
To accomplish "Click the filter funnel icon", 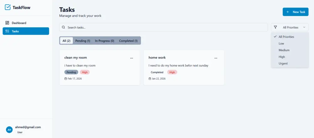I will pyautogui.click(x=275, y=27).
